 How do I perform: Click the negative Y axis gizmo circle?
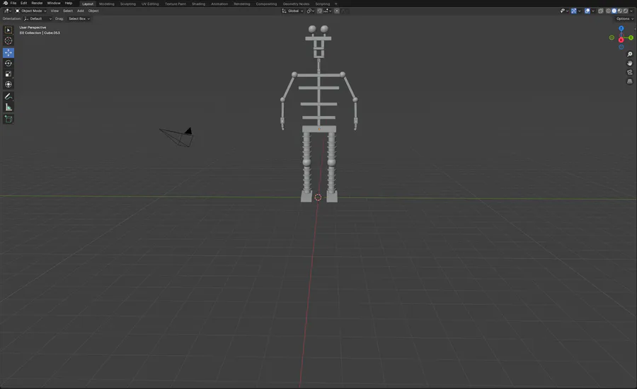(x=612, y=37)
